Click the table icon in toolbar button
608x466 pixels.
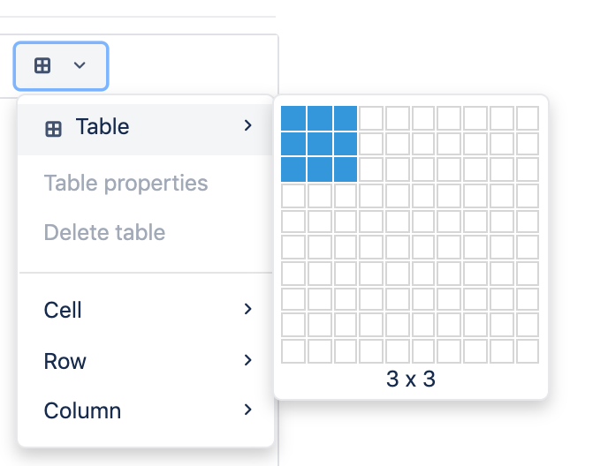pyautogui.click(x=42, y=65)
